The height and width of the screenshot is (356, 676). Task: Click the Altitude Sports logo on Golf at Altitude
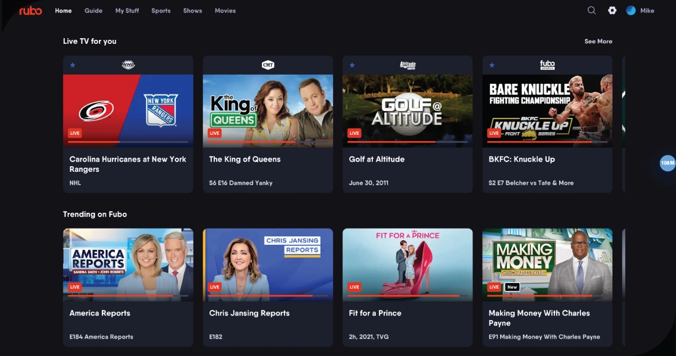(x=407, y=65)
